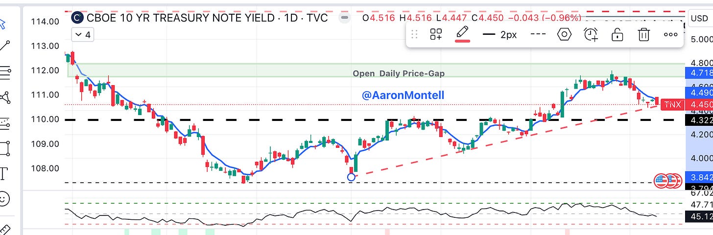Click the round C symbol logo
The width and height of the screenshot is (713, 235).
pyautogui.click(x=77, y=18)
